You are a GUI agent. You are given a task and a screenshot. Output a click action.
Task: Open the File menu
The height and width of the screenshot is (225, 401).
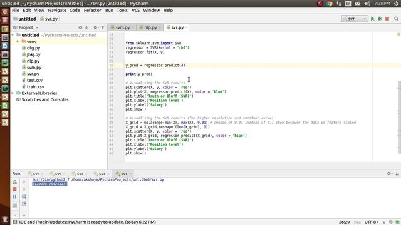[15, 10]
